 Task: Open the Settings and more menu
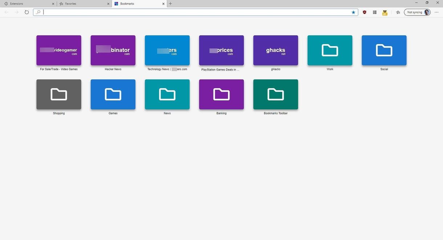(x=436, y=12)
